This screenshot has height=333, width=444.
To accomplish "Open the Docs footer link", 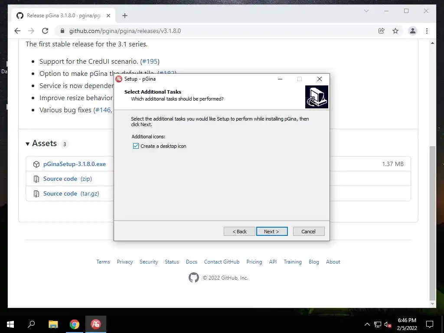I will tap(191, 261).
